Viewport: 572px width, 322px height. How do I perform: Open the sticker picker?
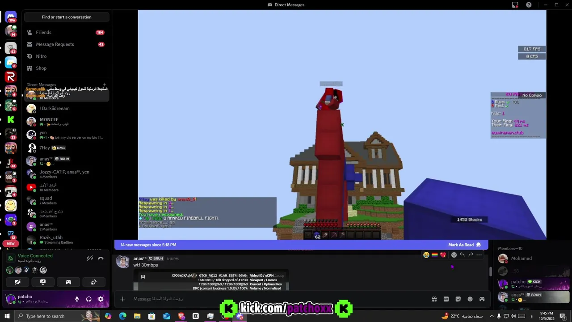pos(458,299)
